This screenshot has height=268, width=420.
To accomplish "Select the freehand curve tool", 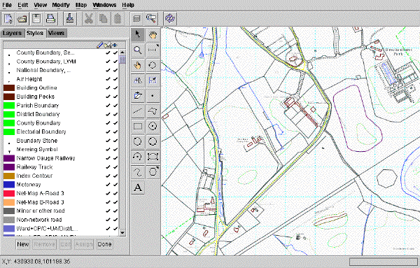I will click(138, 172).
